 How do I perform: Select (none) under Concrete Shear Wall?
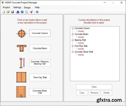pos(81,55)
